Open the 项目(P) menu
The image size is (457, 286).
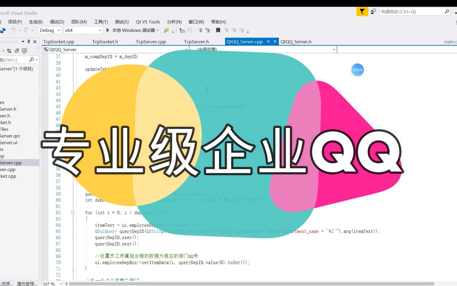point(15,22)
